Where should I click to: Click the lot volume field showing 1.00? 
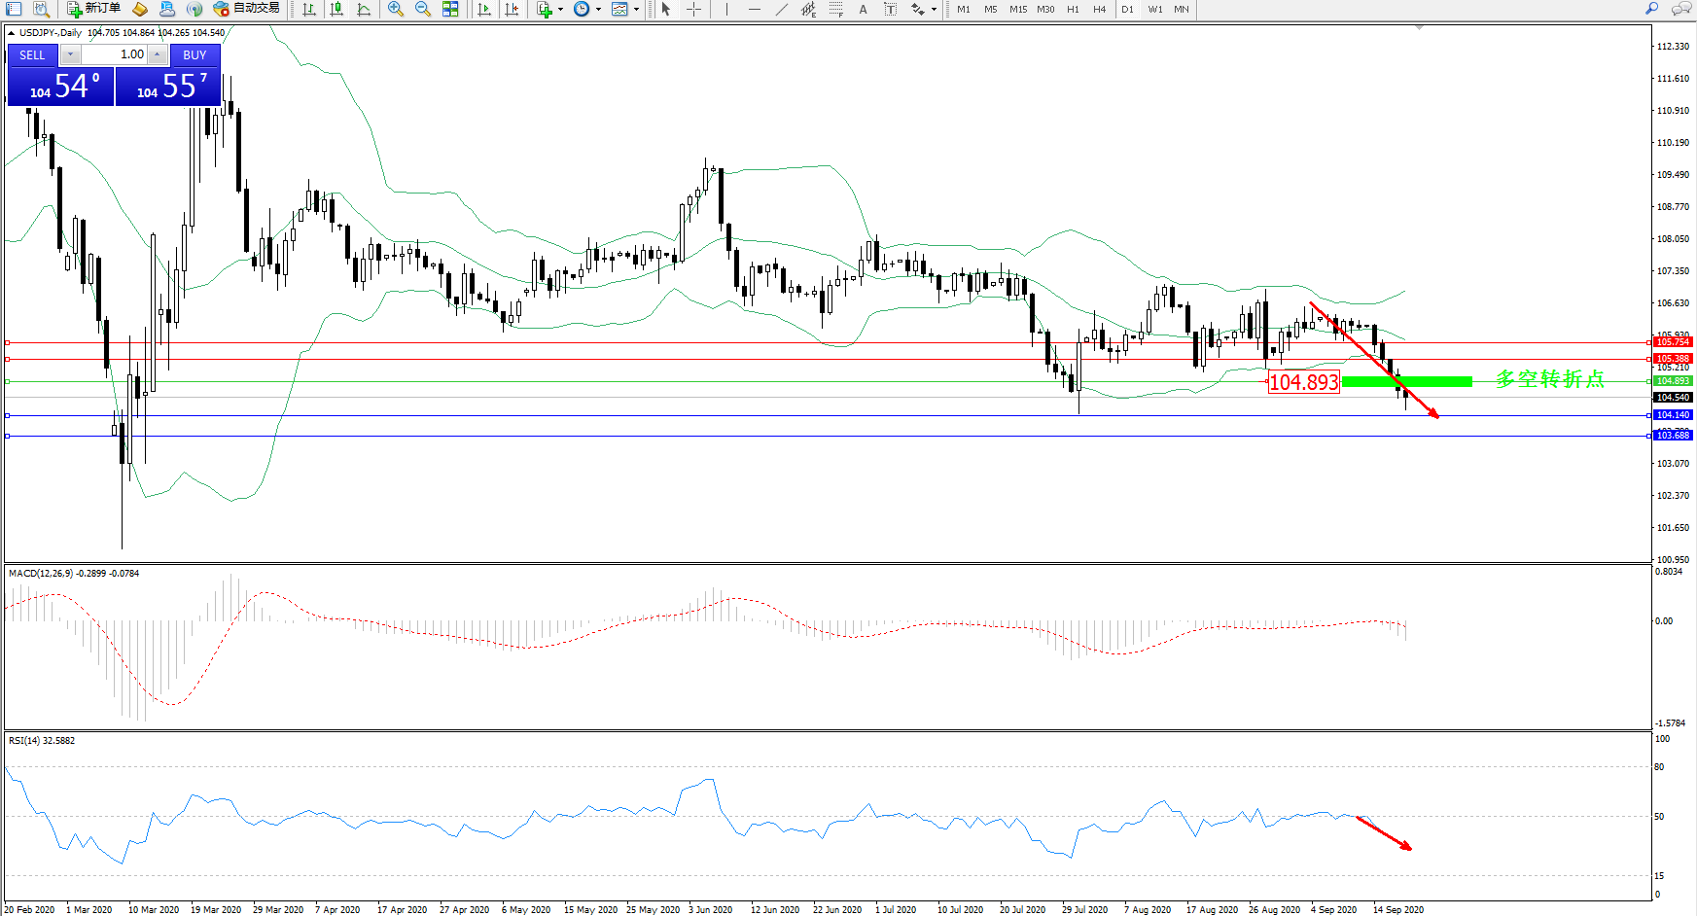(x=114, y=54)
